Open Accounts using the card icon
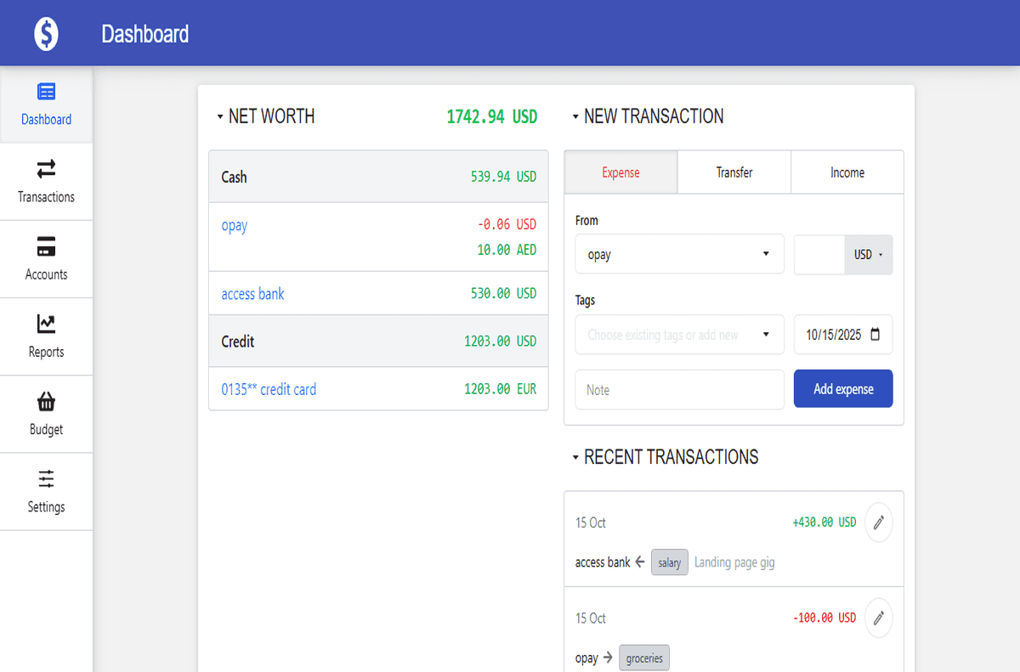Screen dimensions: 1020x672 (46, 246)
